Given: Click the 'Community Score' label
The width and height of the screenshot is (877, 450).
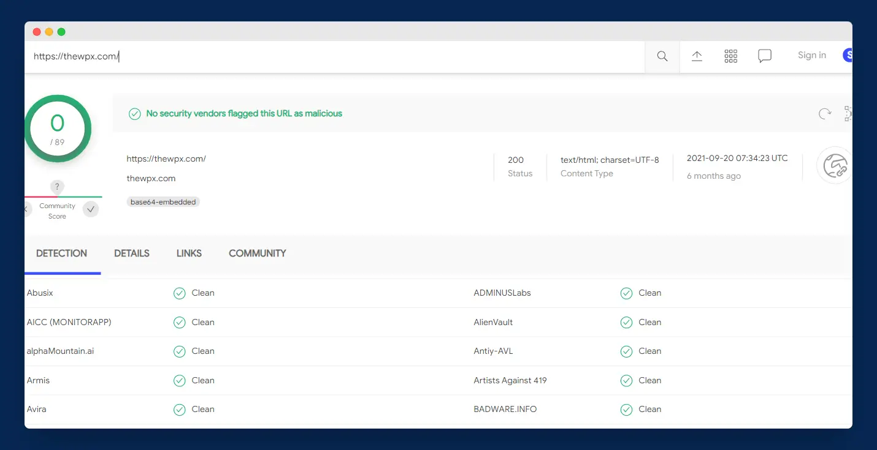Looking at the screenshot, I should click(x=57, y=211).
